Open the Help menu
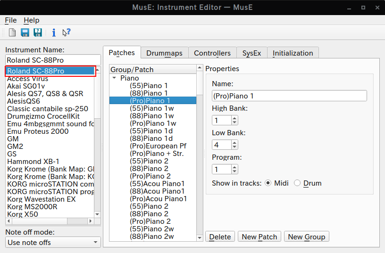This screenshot has width=385, height=253. (32, 20)
